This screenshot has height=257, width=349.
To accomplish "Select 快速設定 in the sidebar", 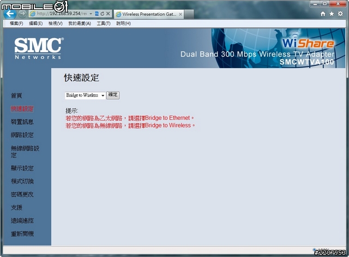I will coord(22,109).
